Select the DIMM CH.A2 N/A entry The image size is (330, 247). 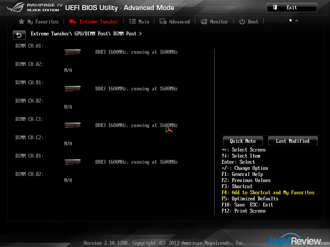(68, 70)
